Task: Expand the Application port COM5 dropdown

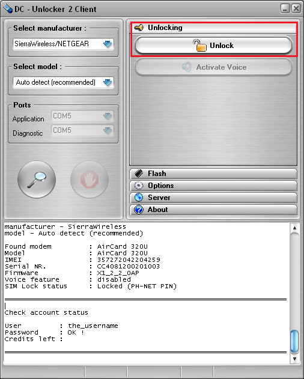Action: [82, 116]
